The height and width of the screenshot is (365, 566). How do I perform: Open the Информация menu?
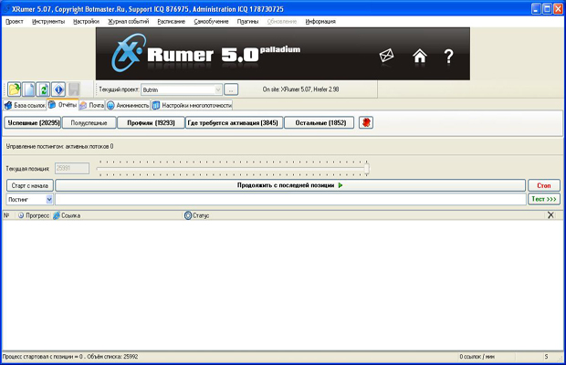320,22
